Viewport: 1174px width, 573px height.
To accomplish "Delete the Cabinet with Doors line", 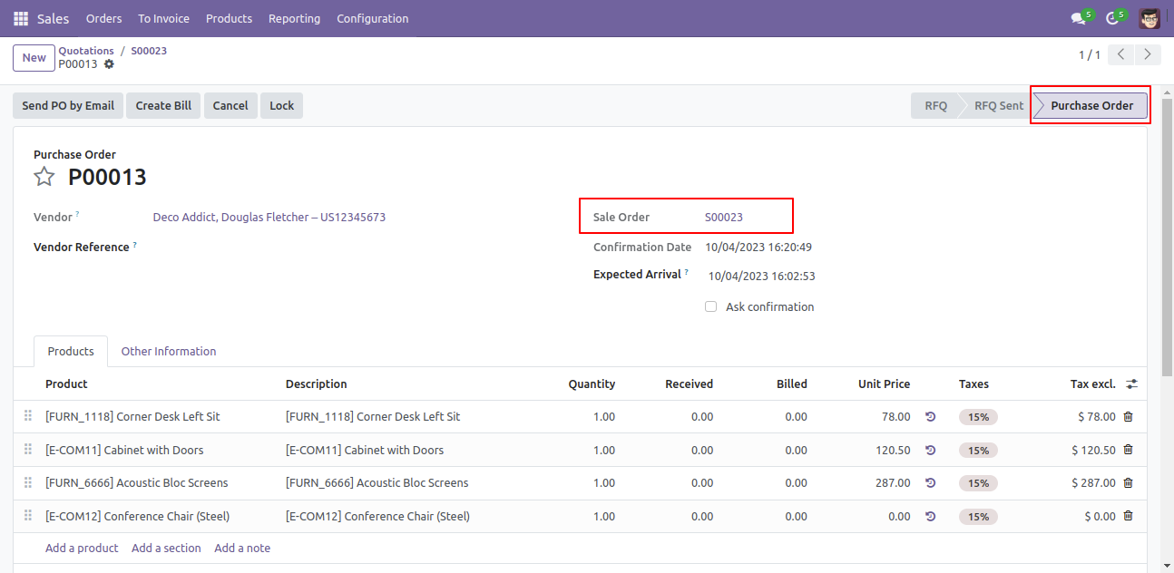I will point(1129,450).
